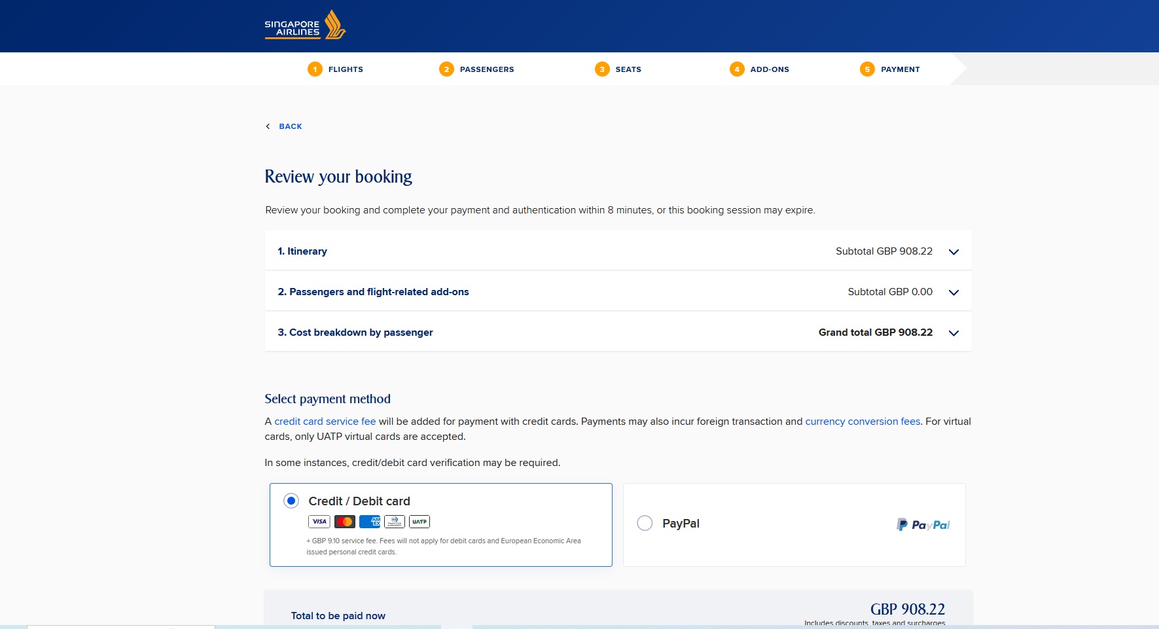This screenshot has height=629, width=1159.
Task: Click 'Includes discounts, taxes and surcharges' text
Action: [875, 623]
